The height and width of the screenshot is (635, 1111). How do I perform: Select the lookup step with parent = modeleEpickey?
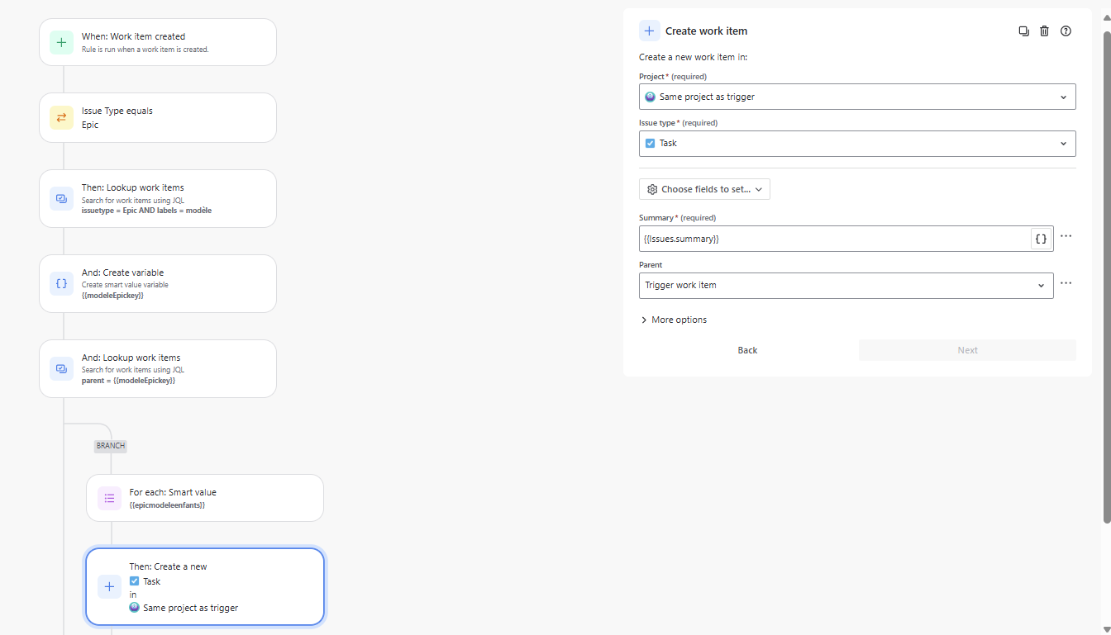click(x=158, y=368)
